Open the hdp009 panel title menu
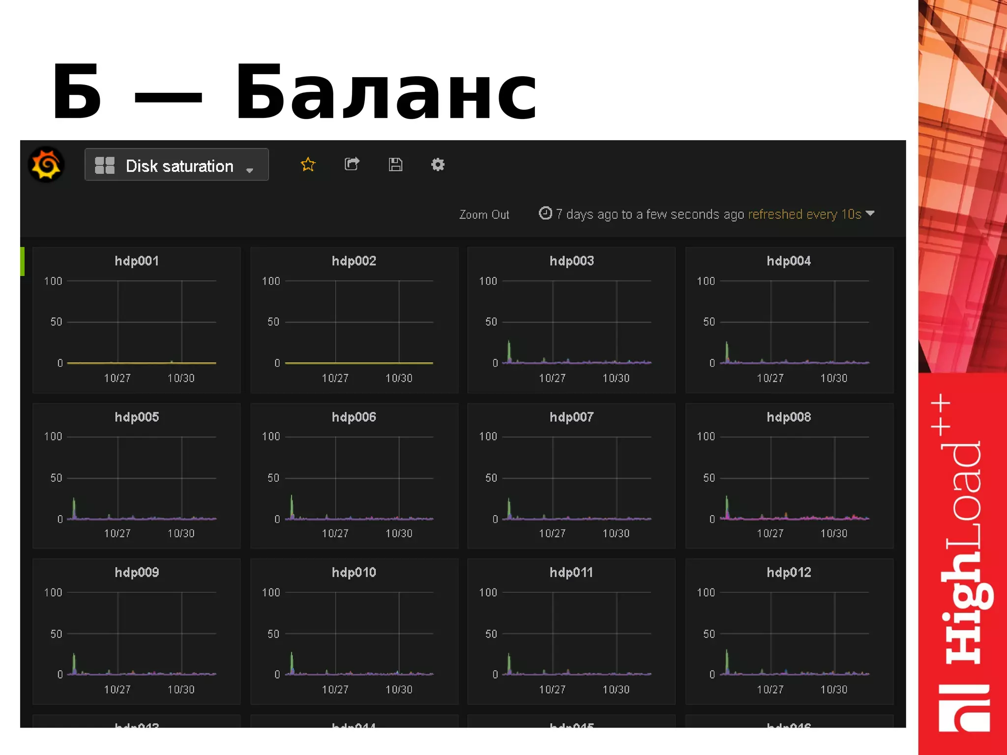The image size is (1007, 755). click(x=137, y=573)
